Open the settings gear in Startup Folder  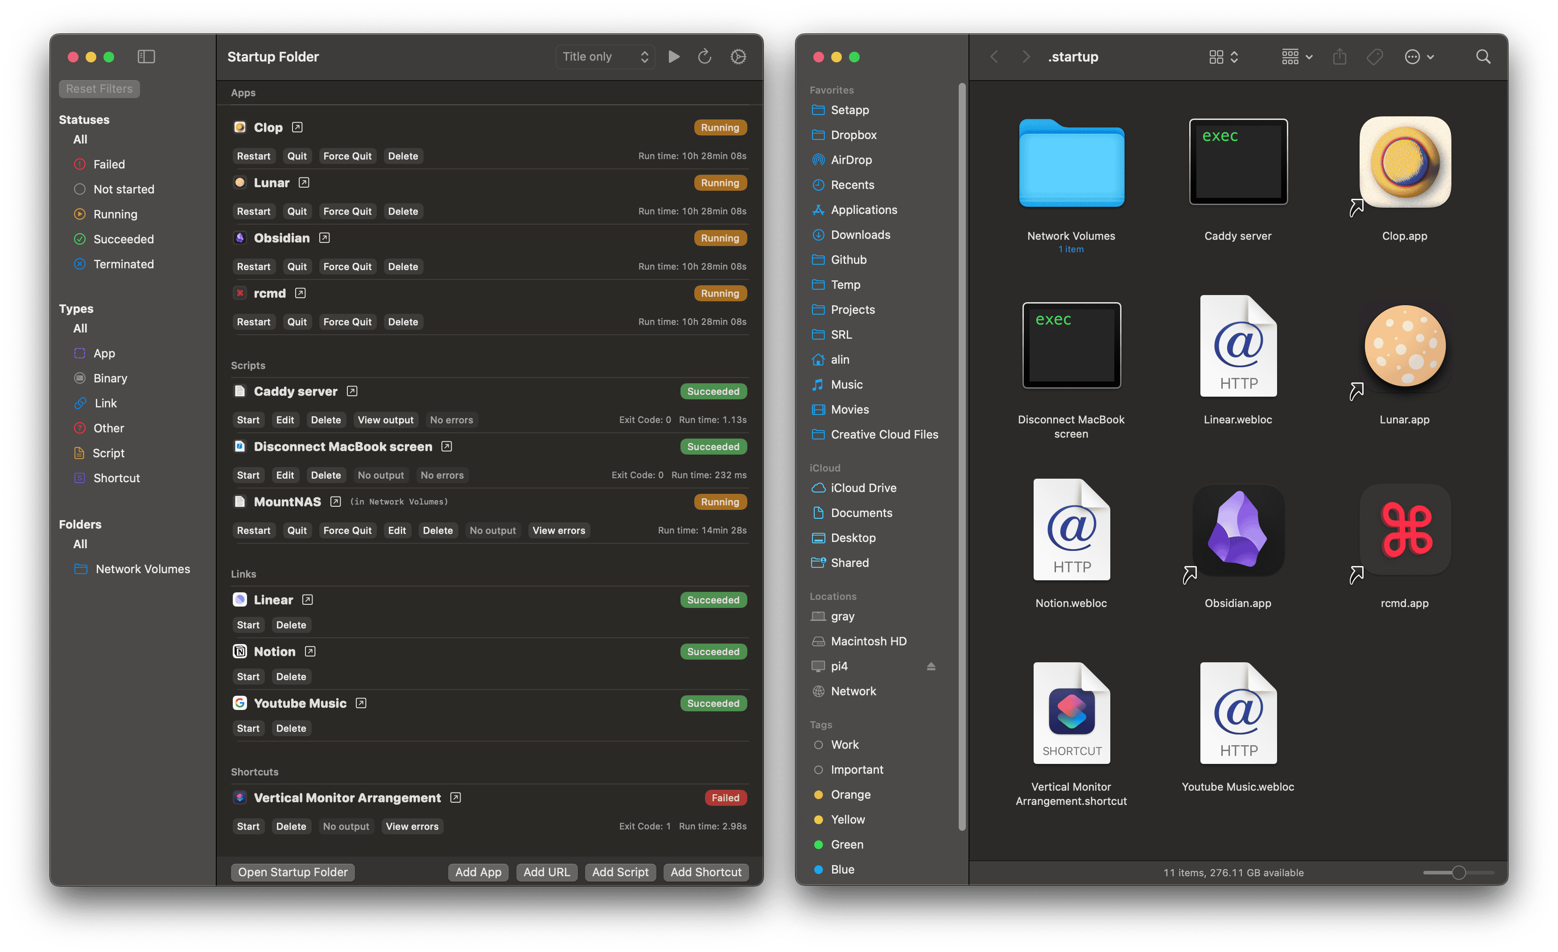click(738, 57)
